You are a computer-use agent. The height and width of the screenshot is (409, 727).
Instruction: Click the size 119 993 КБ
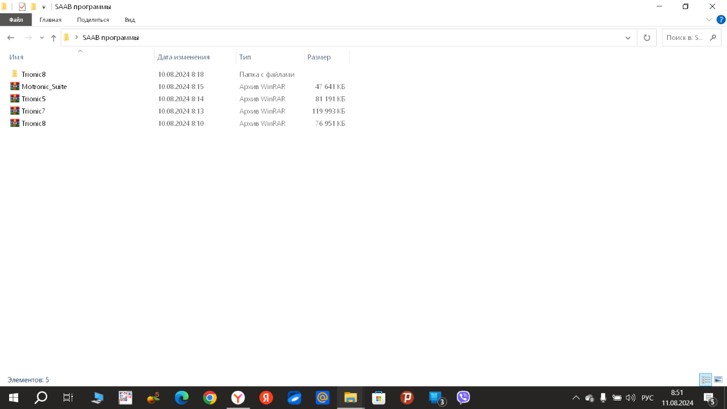click(x=328, y=111)
